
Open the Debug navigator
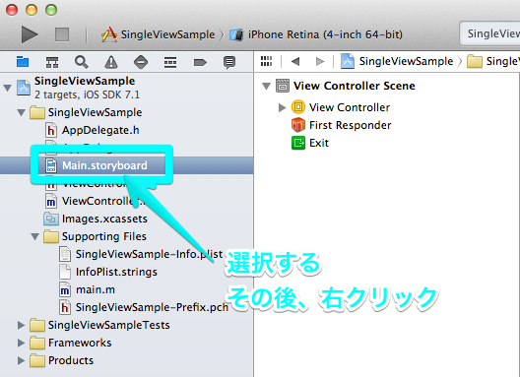170,62
